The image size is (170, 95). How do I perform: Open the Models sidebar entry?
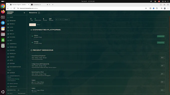tap(12, 24)
